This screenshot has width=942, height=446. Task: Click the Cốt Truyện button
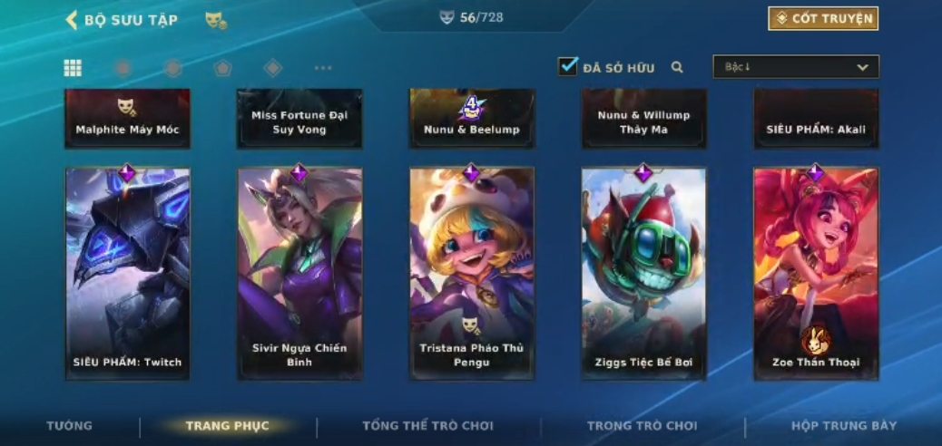823,19
